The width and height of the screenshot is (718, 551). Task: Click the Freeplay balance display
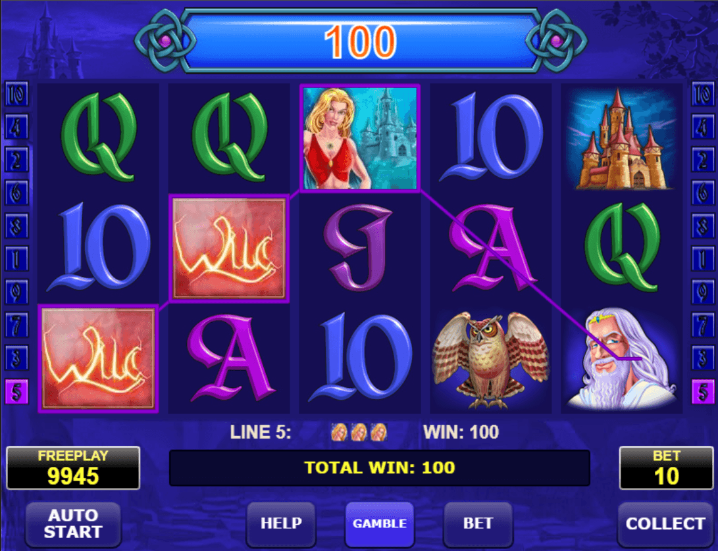point(73,467)
